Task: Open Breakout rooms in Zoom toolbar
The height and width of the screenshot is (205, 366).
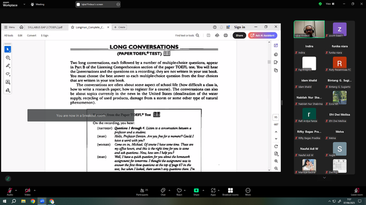Action: point(230,192)
